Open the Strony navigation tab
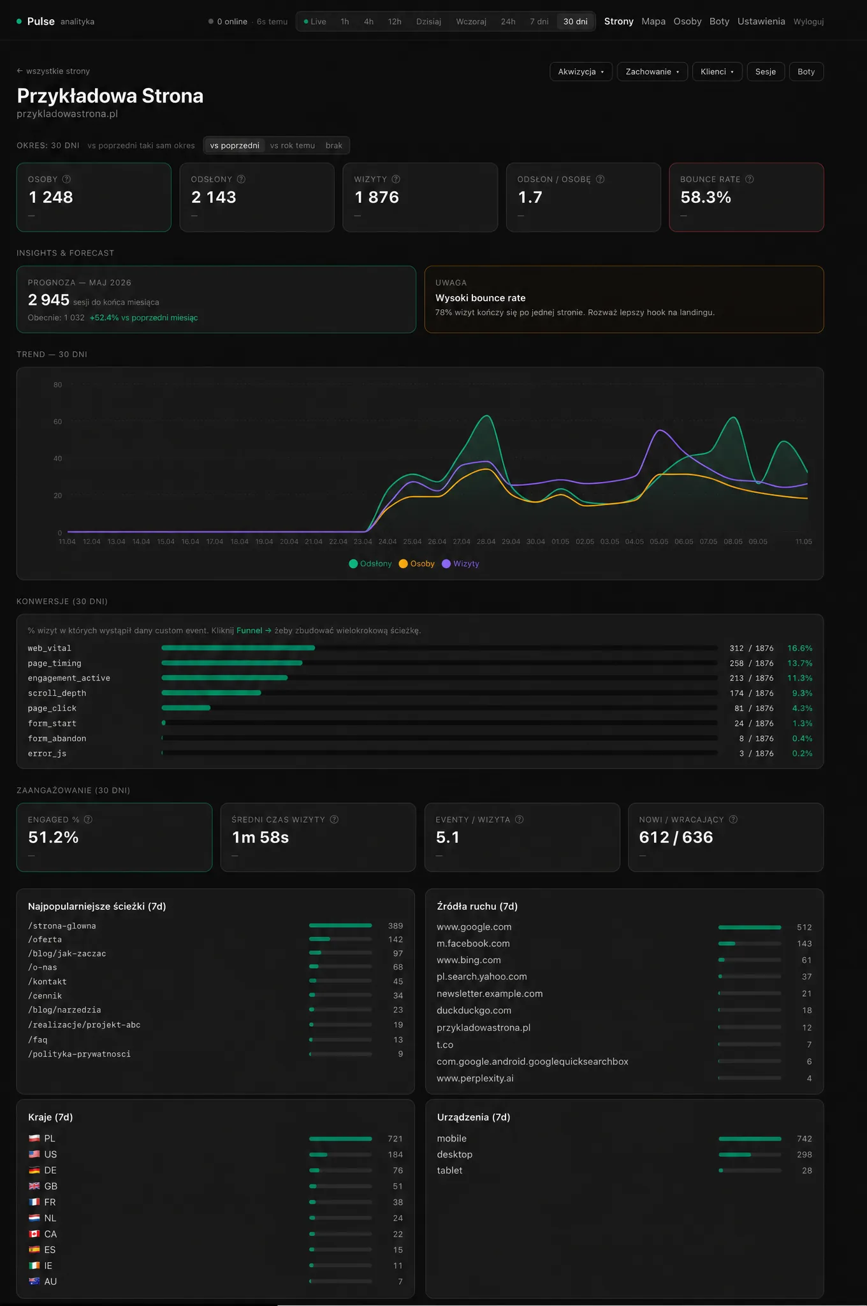867x1306 pixels. pos(619,21)
